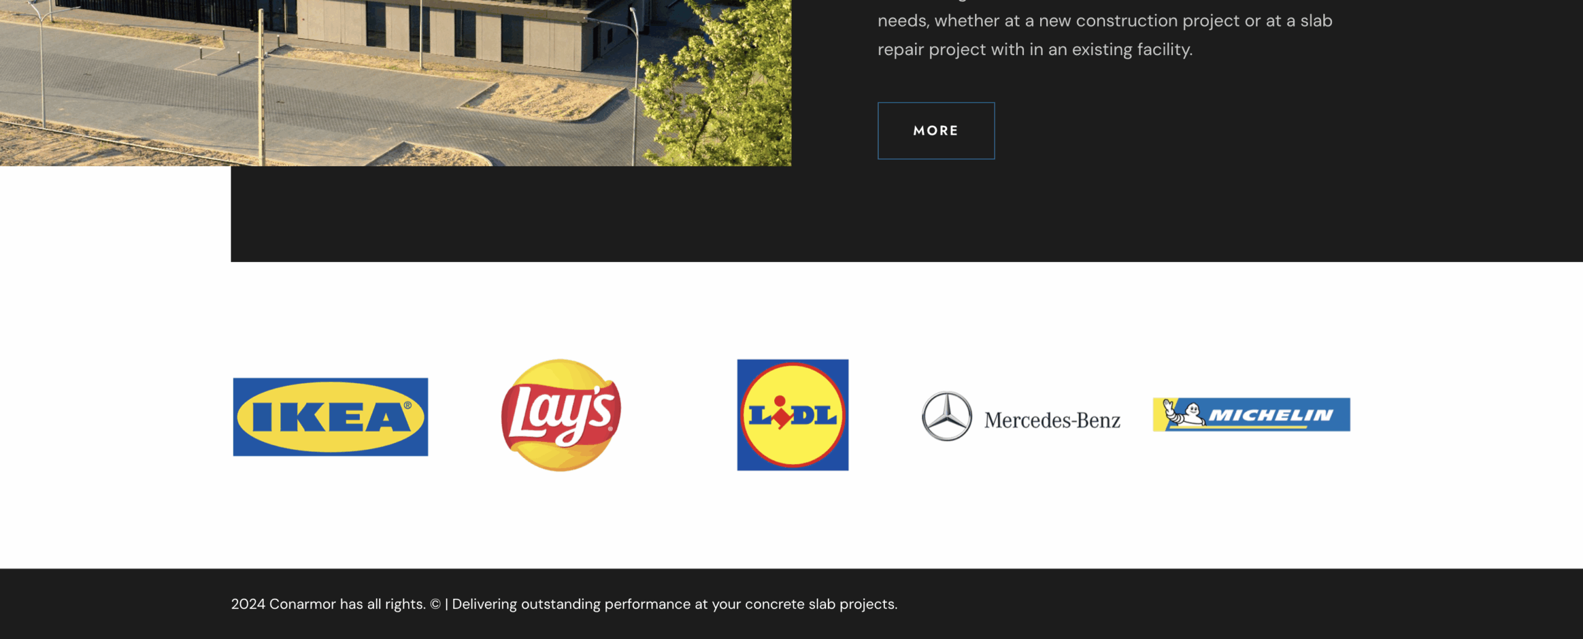Select the MICHELIN wordmark on the blue banner

pyautogui.click(x=1271, y=415)
